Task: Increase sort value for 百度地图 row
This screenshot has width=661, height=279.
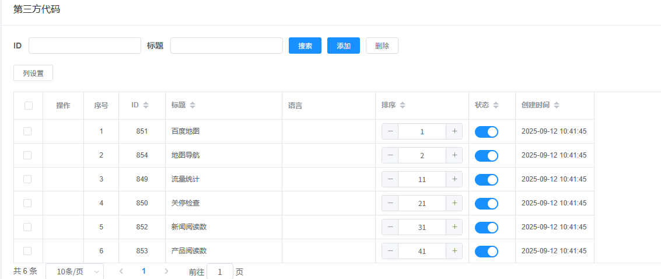Action: [454, 131]
